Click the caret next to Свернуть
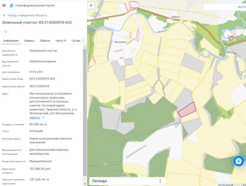This screenshot has height=186, width=246. click(x=43, y=118)
